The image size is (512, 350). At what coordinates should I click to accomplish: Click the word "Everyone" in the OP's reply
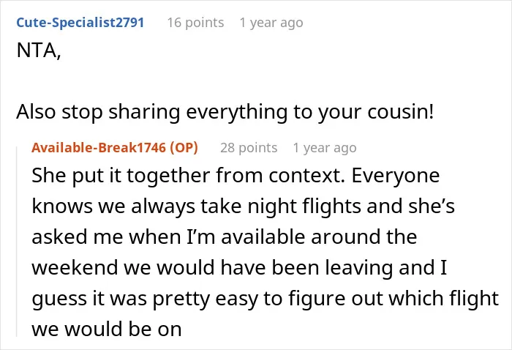396,176
